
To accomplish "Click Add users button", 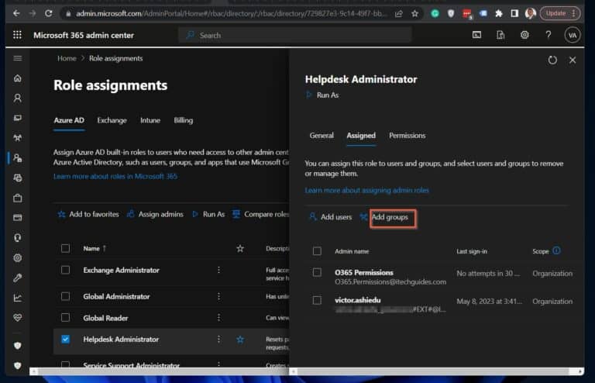I will [330, 217].
